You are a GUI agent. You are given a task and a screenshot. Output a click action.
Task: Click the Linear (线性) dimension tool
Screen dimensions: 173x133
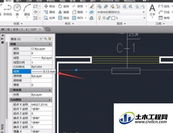pos(164,6)
